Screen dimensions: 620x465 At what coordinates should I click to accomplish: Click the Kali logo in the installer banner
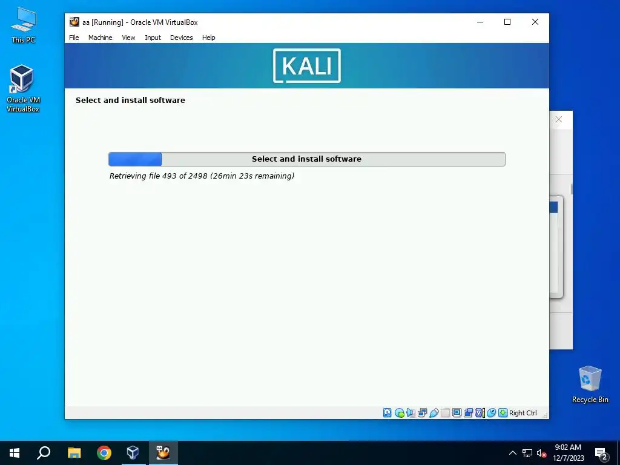[307, 65]
